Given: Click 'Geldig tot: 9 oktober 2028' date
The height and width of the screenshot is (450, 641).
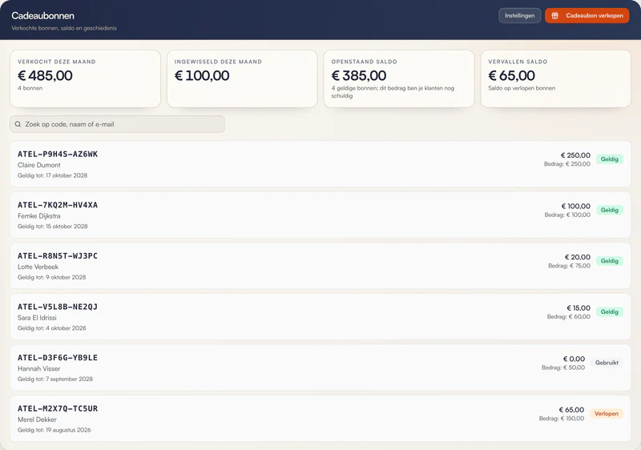Looking at the screenshot, I should (x=51, y=277).
